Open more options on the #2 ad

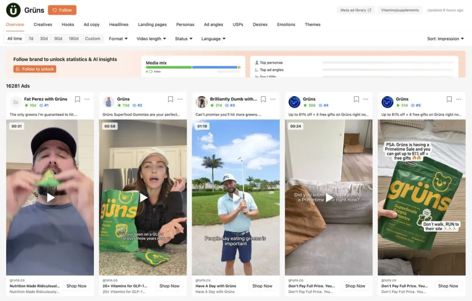[180, 99]
